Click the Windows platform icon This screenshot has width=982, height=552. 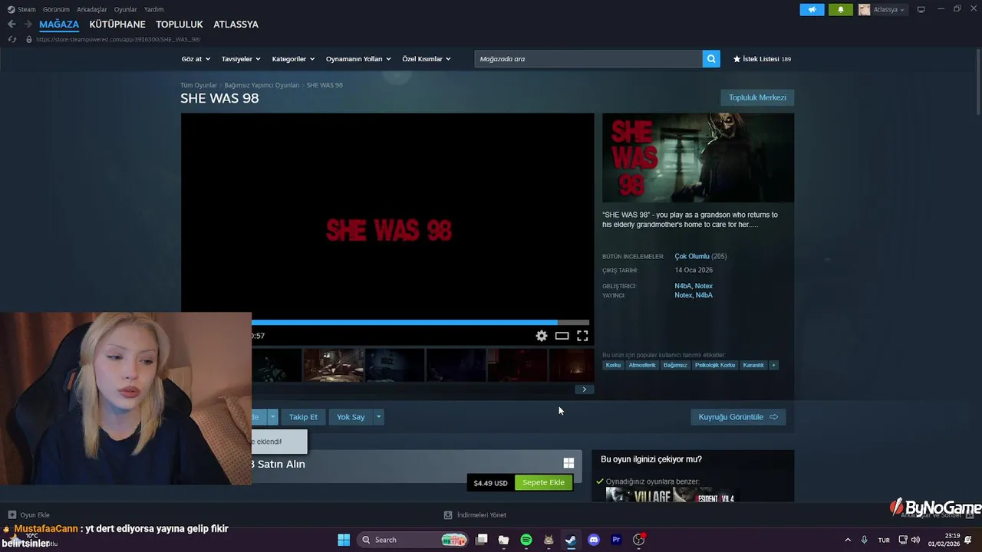click(x=568, y=463)
